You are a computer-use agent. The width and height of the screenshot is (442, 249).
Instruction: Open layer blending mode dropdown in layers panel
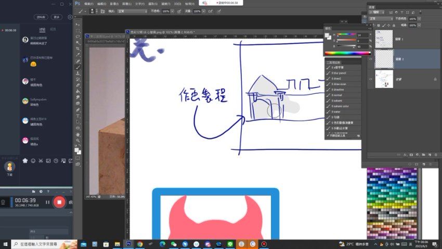381,19
